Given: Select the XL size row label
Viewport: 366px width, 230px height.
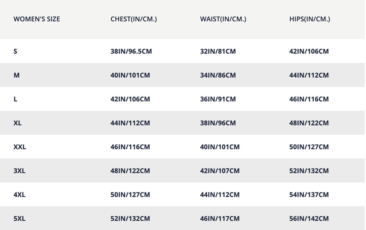Looking at the screenshot, I should pyautogui.click(x=18, y=123).
